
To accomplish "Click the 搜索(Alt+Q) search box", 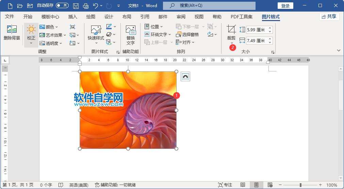I will [x=209, y=6].
